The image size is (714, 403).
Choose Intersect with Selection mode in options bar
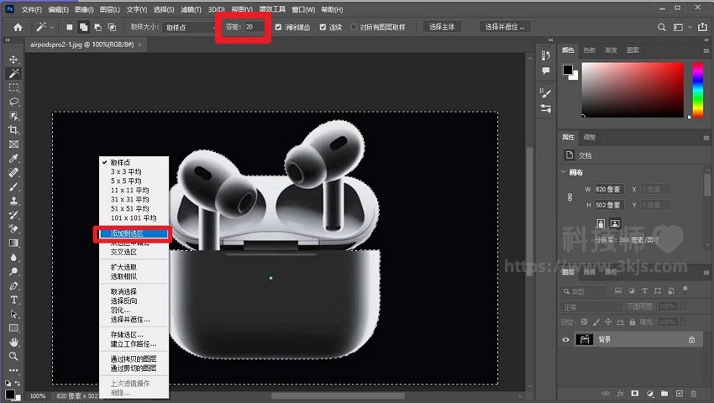112,28
